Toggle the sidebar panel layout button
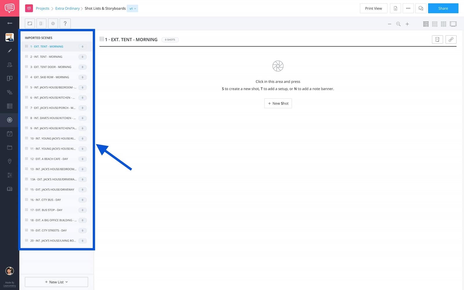 [41, 24]
